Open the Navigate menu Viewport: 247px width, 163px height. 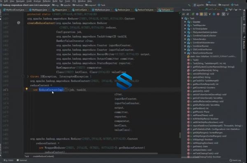tap(20, 1)
